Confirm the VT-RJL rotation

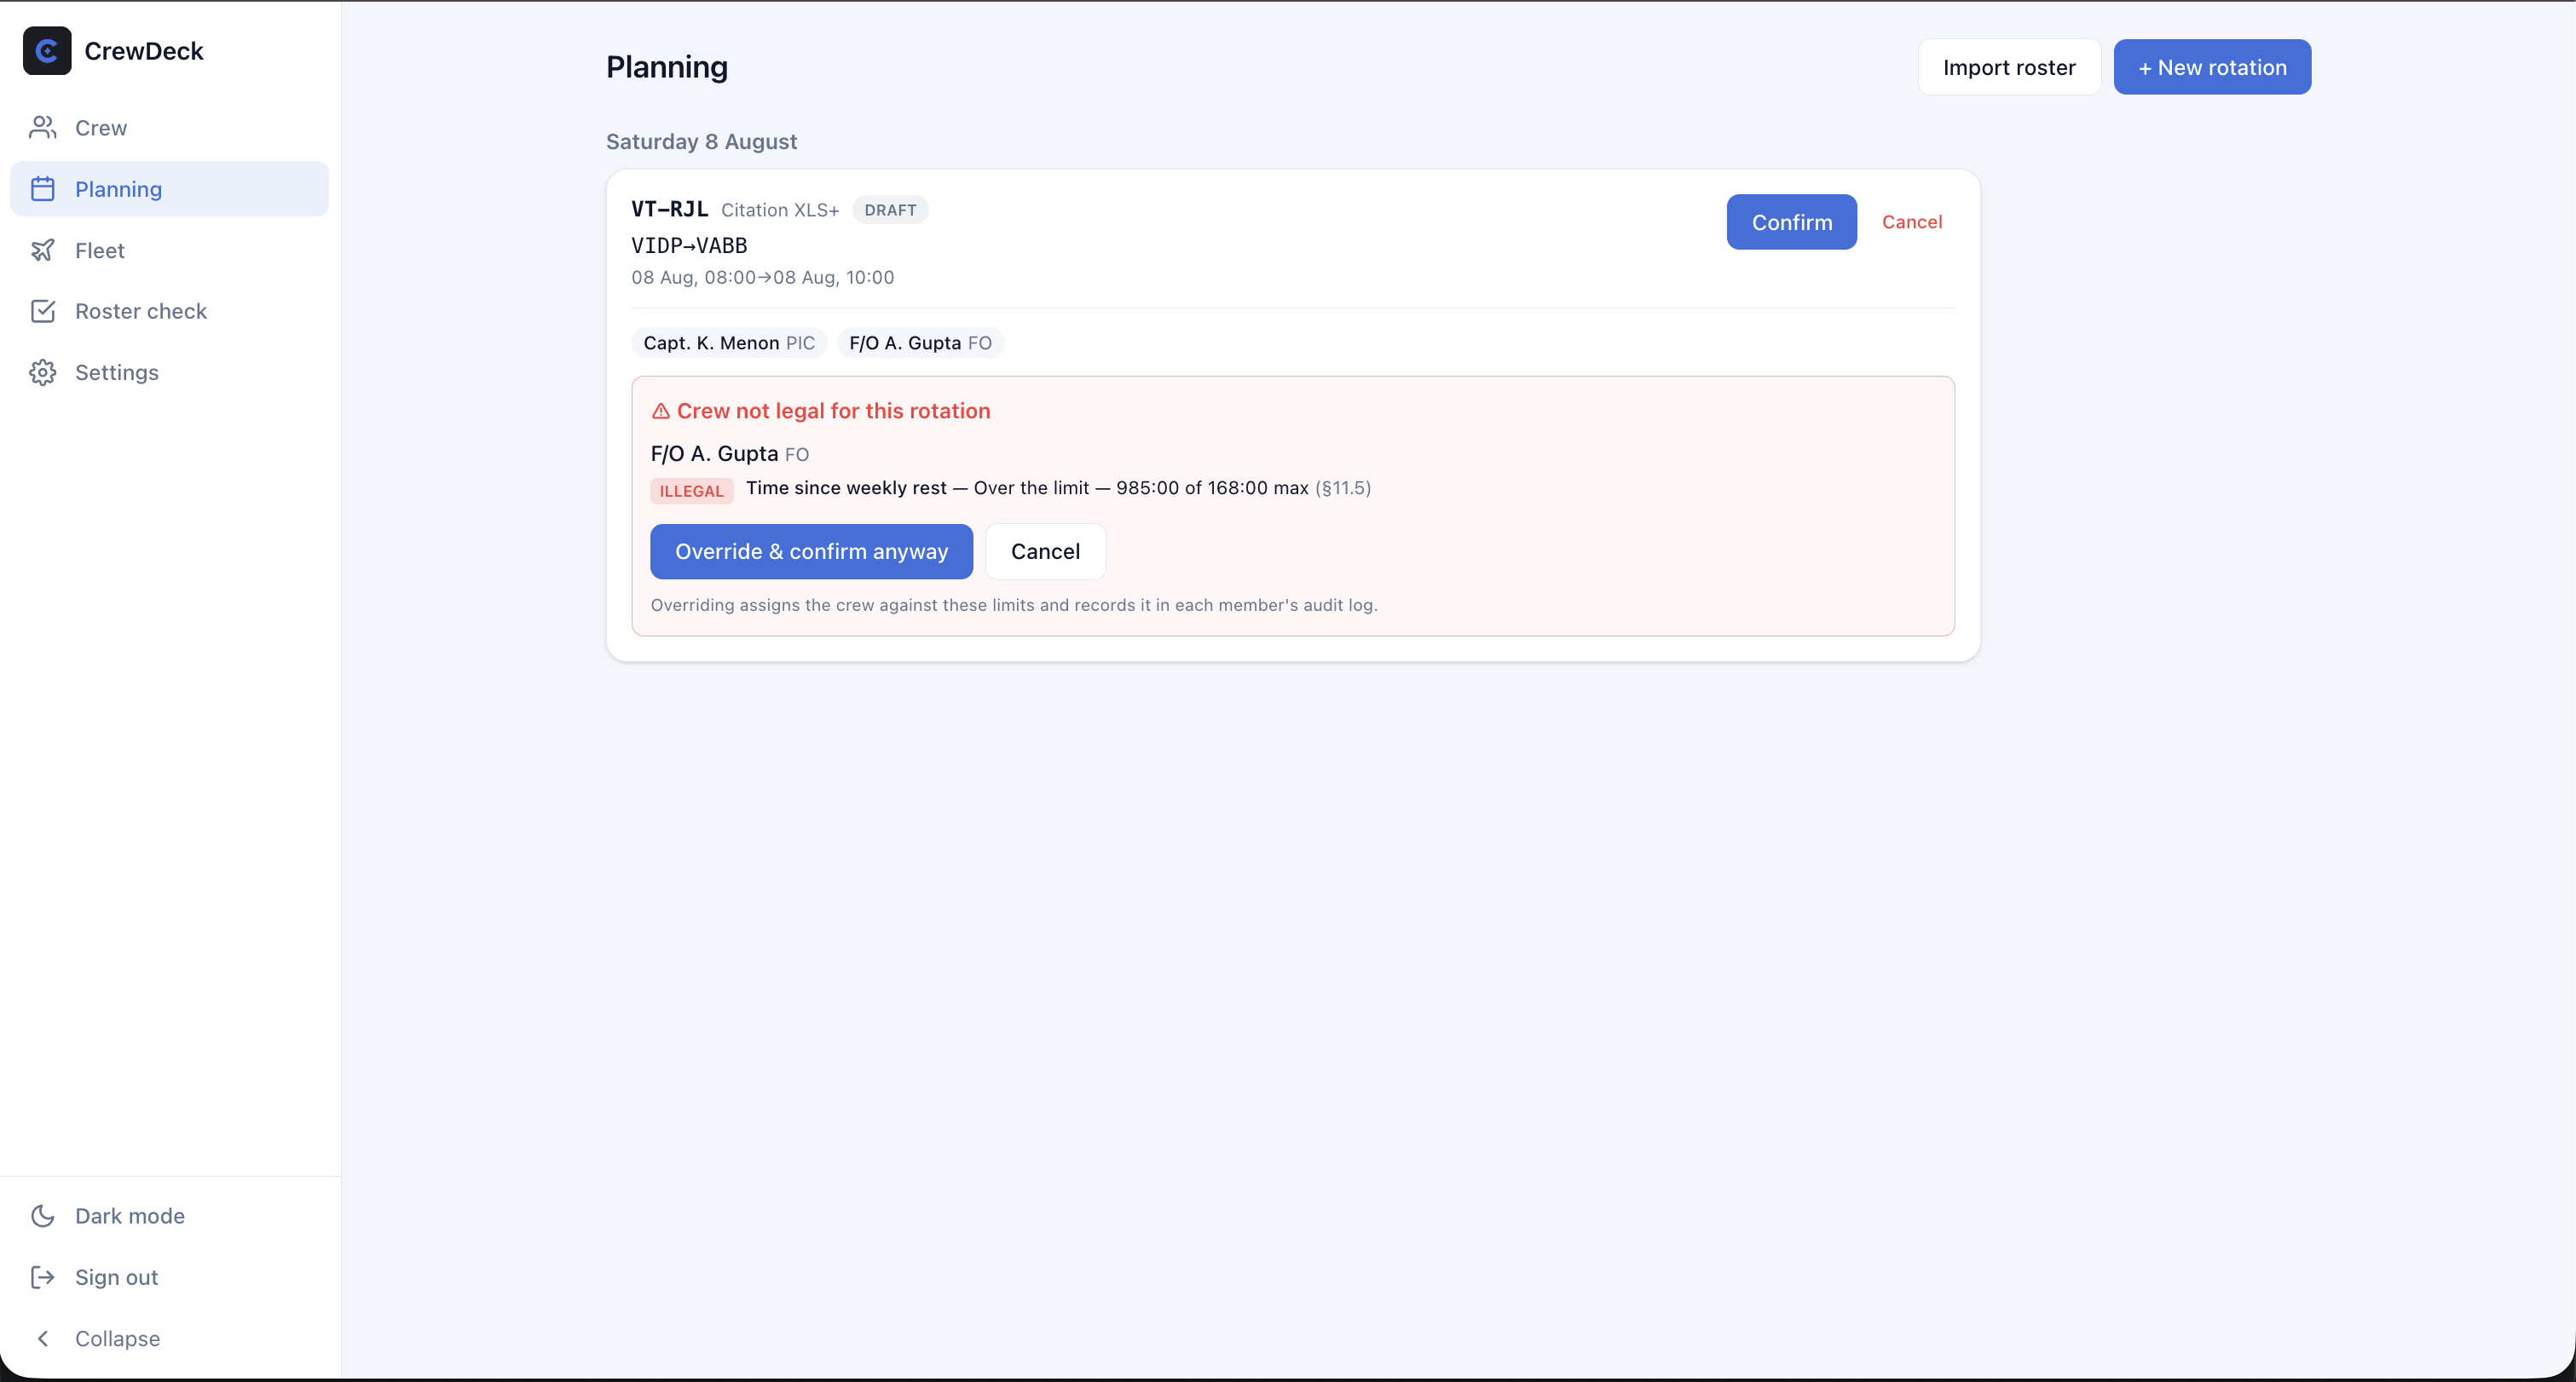(x=1791, y=222)
